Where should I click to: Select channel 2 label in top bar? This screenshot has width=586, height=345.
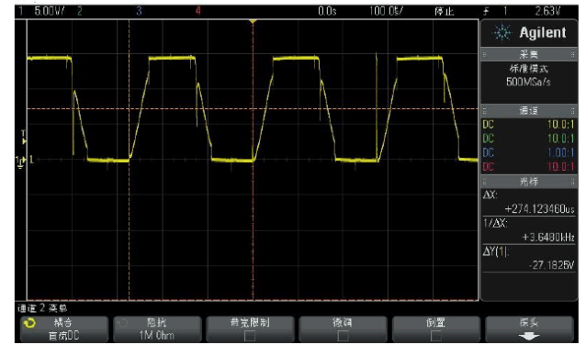80,11
